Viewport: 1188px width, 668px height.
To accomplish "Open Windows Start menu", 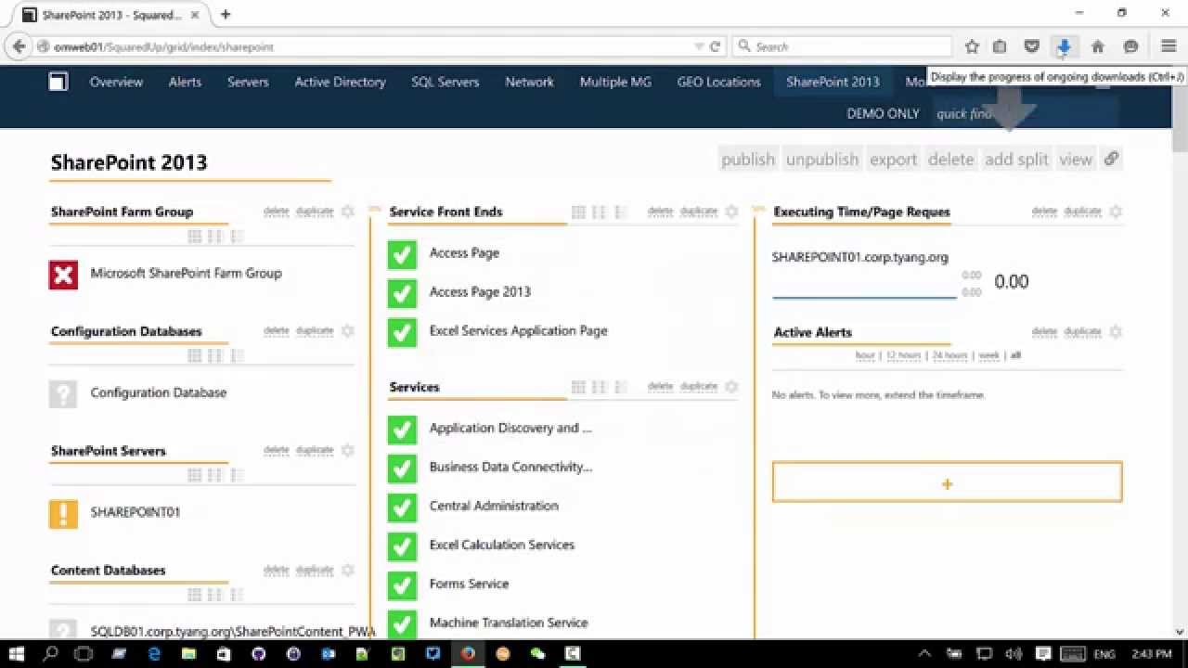I will pyautogui.click(x=18, y=653).
